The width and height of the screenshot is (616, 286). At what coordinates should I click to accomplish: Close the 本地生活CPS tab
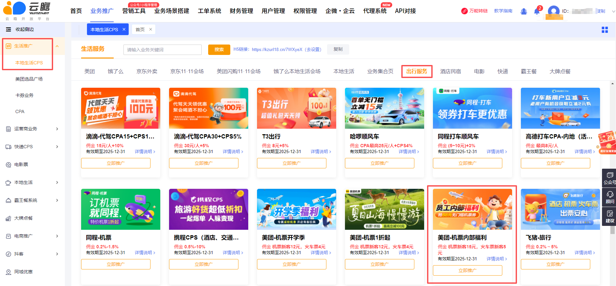pyautogui.click(x=124, y=29)
